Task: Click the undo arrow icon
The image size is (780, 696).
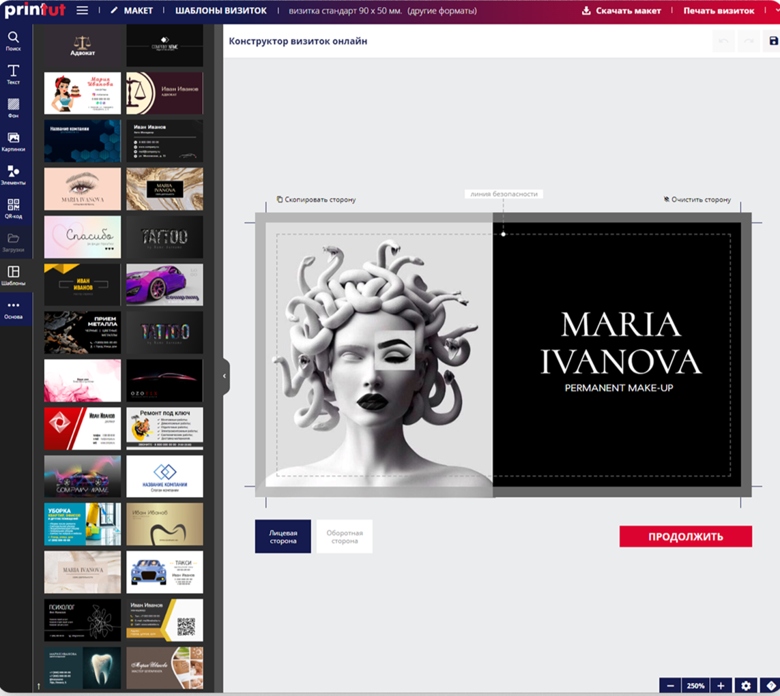Action: pyautogui.click(x=723, y=41)
